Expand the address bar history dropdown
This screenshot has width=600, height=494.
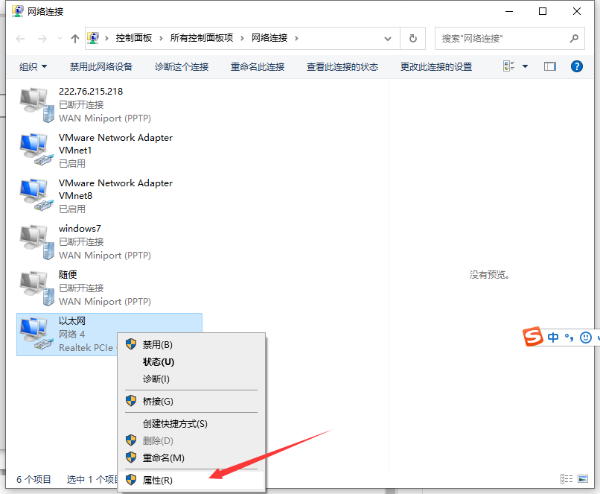click(x=388, y=38)
